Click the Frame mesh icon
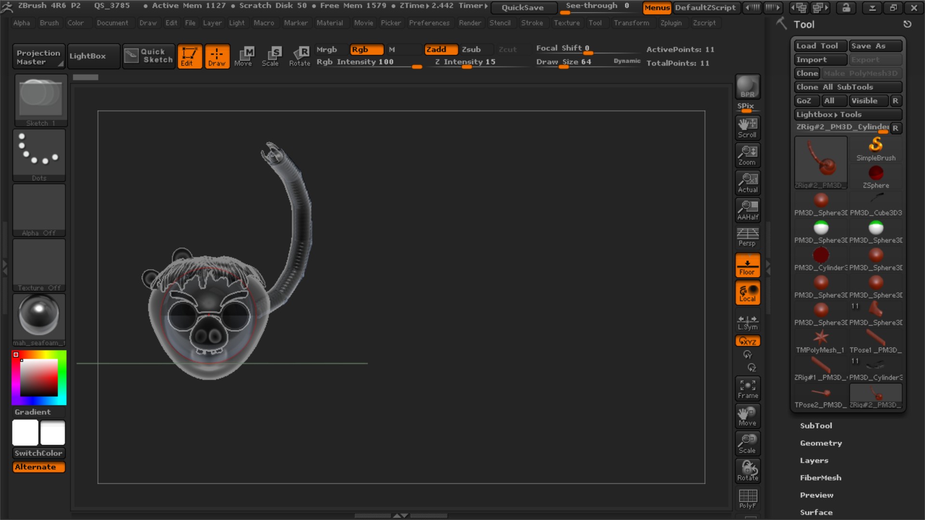 click(747, 389)
